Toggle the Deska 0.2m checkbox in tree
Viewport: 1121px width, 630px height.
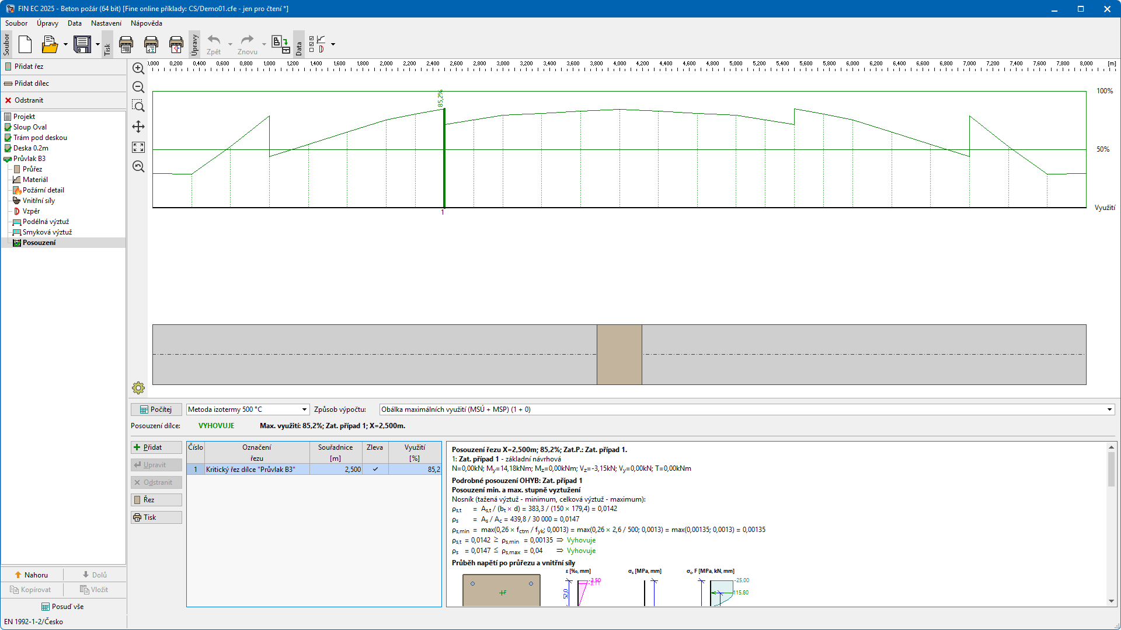click(8, 148)
